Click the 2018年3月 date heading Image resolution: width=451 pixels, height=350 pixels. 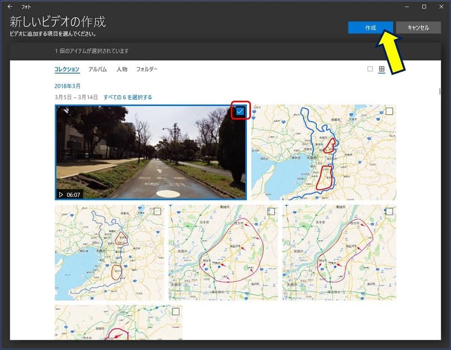(68, 86)
